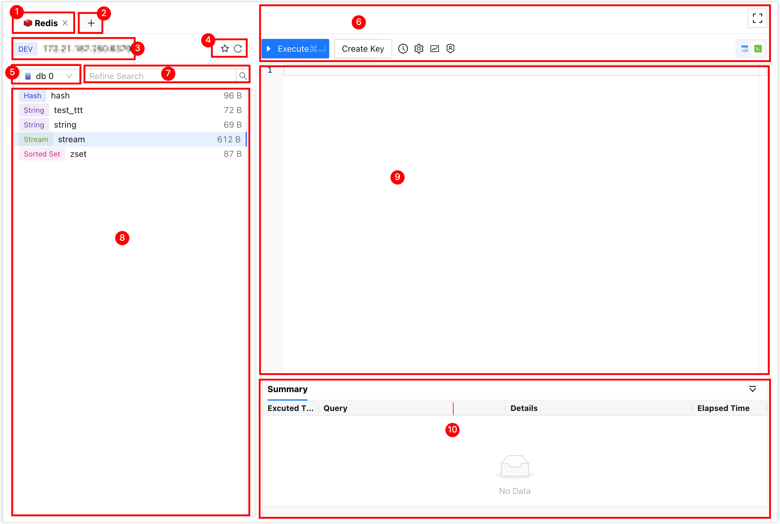Click the settings gear icon
The width and height of the screenshot is (780, 524).
(419, 49)
